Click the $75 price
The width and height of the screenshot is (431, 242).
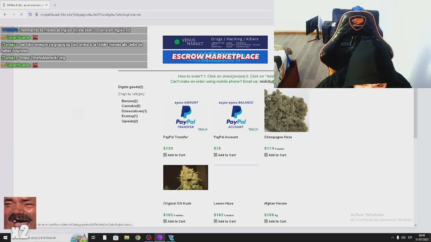[x=217, y=148]
